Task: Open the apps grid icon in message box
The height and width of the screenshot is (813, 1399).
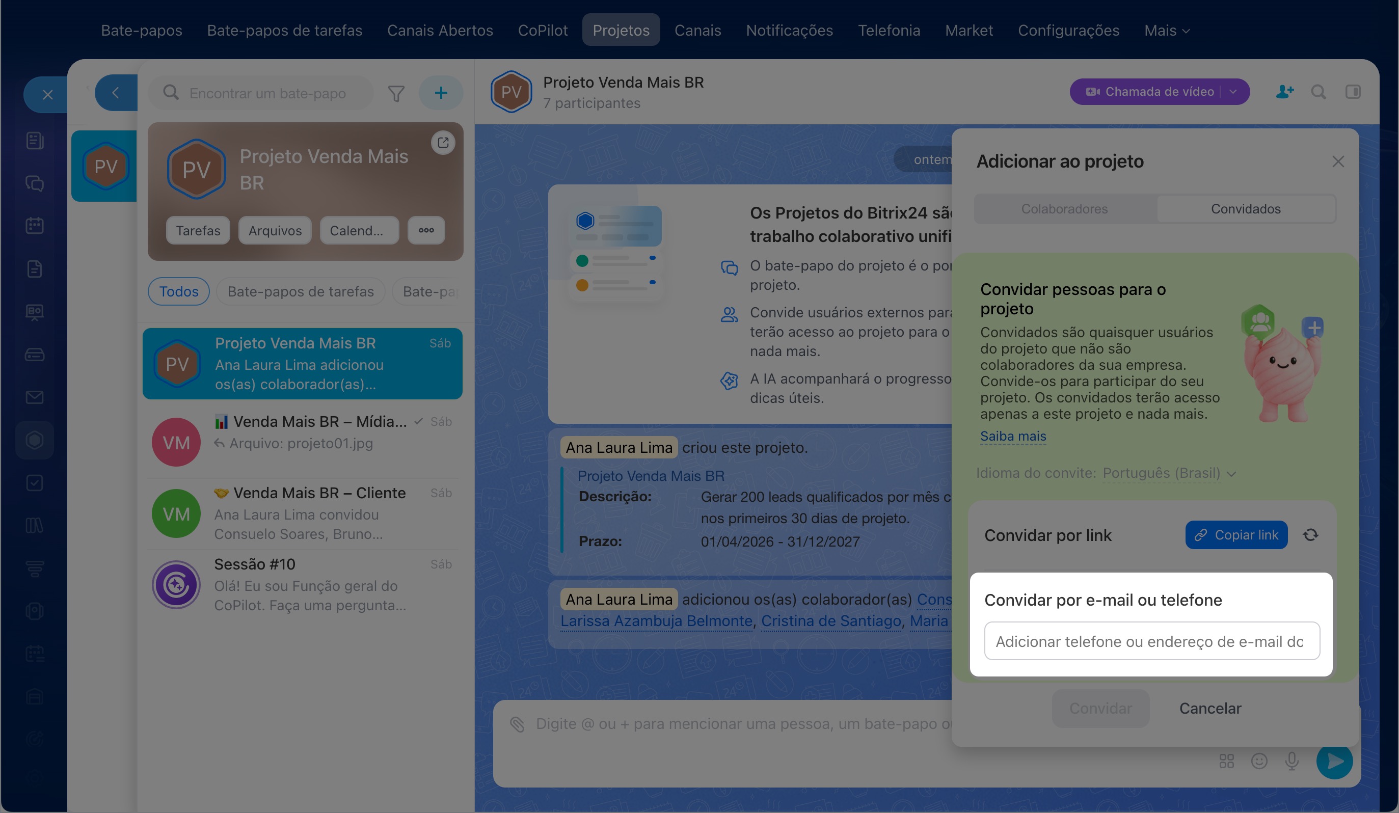Action: (x=1226, y=761)
